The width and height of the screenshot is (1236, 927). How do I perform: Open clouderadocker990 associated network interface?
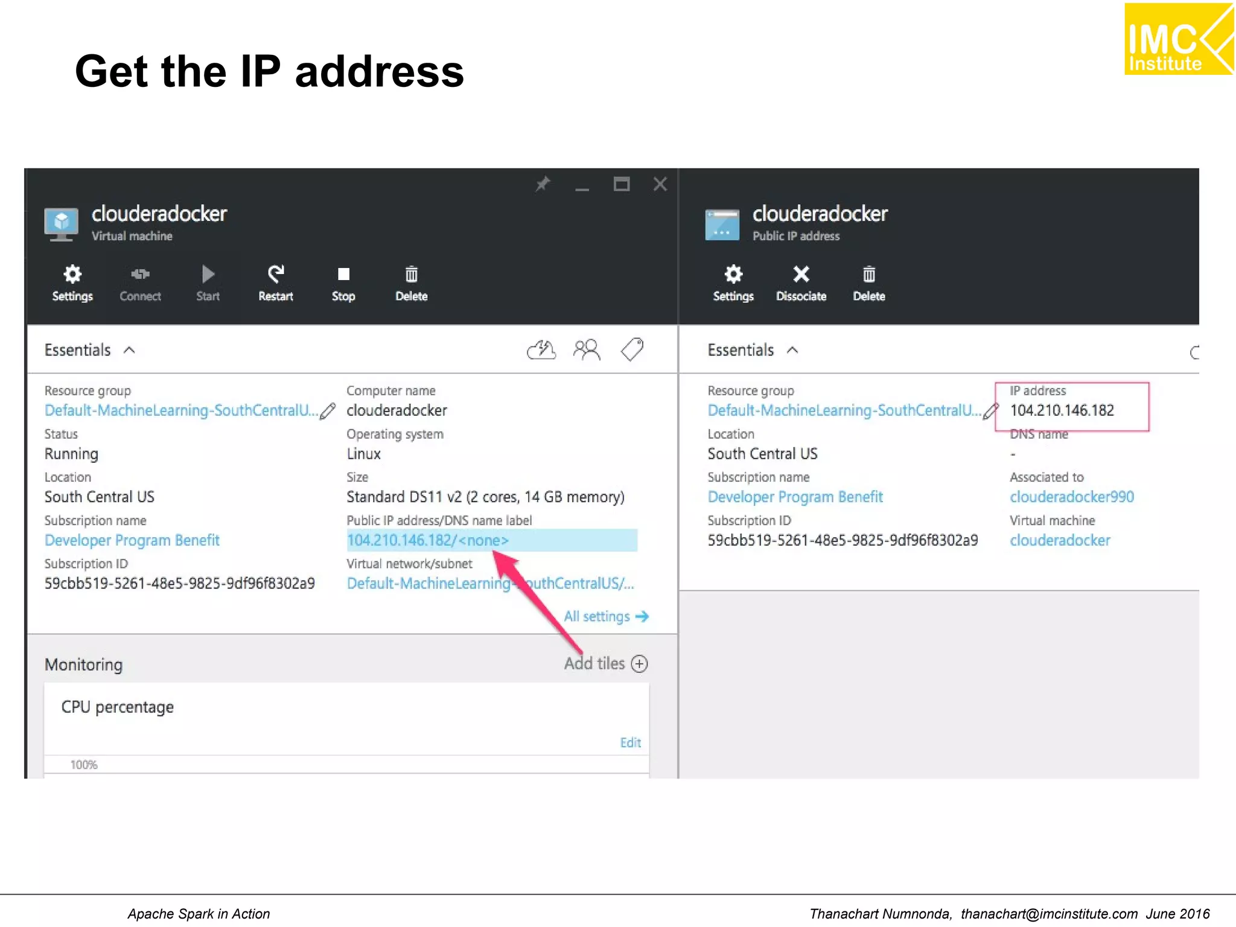point(1072,497)
